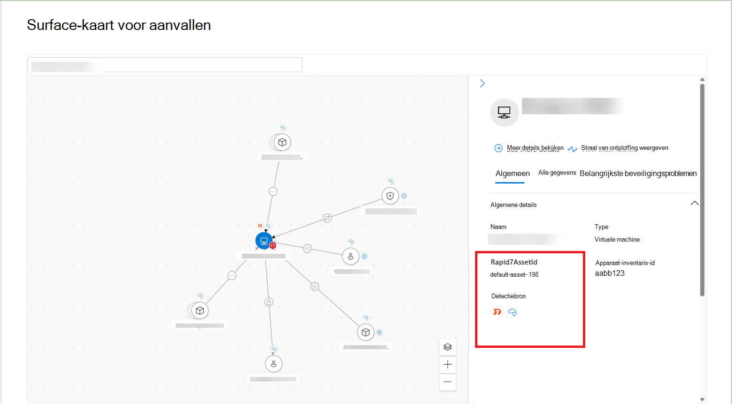Image resolution: width=733 pixels, height=405 pixels.
Task: Switch to the Algemeen tab
Action: pyautogui.click(x=513, y=173)
